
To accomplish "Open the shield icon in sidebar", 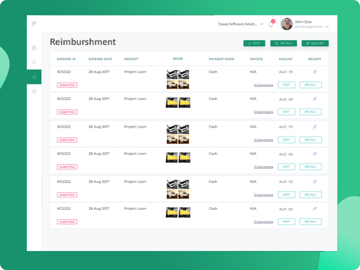I will point(34,92).
